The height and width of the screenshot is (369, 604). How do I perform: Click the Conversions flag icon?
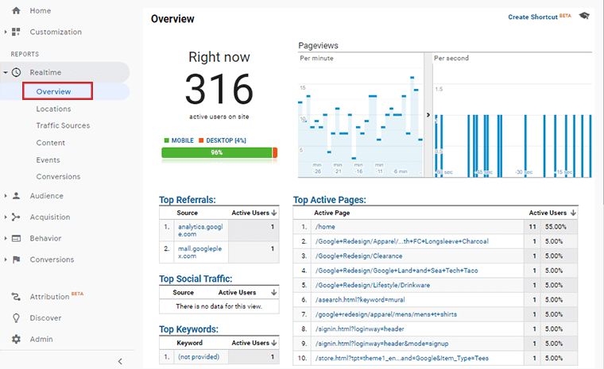pyautogui.click(x=16, y=259)
